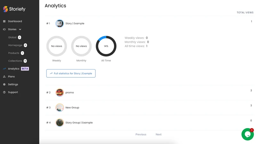Click the Storiefy logo icon

click(5, 9)
